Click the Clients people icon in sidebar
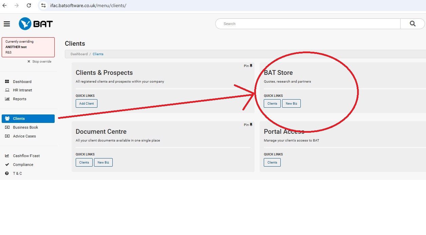The image size is (426, 235). pyautogui.click(x=7, y=119)
